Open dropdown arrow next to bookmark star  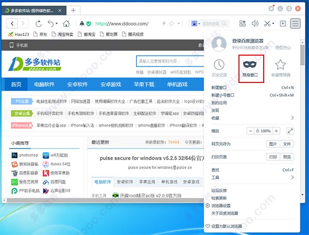click(179, 24)
